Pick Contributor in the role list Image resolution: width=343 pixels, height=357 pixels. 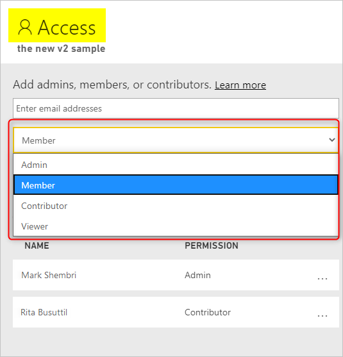point(176,206)
